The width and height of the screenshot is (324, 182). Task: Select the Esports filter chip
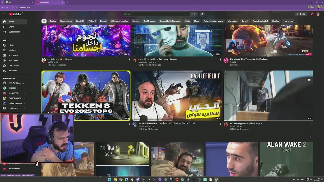103,21
